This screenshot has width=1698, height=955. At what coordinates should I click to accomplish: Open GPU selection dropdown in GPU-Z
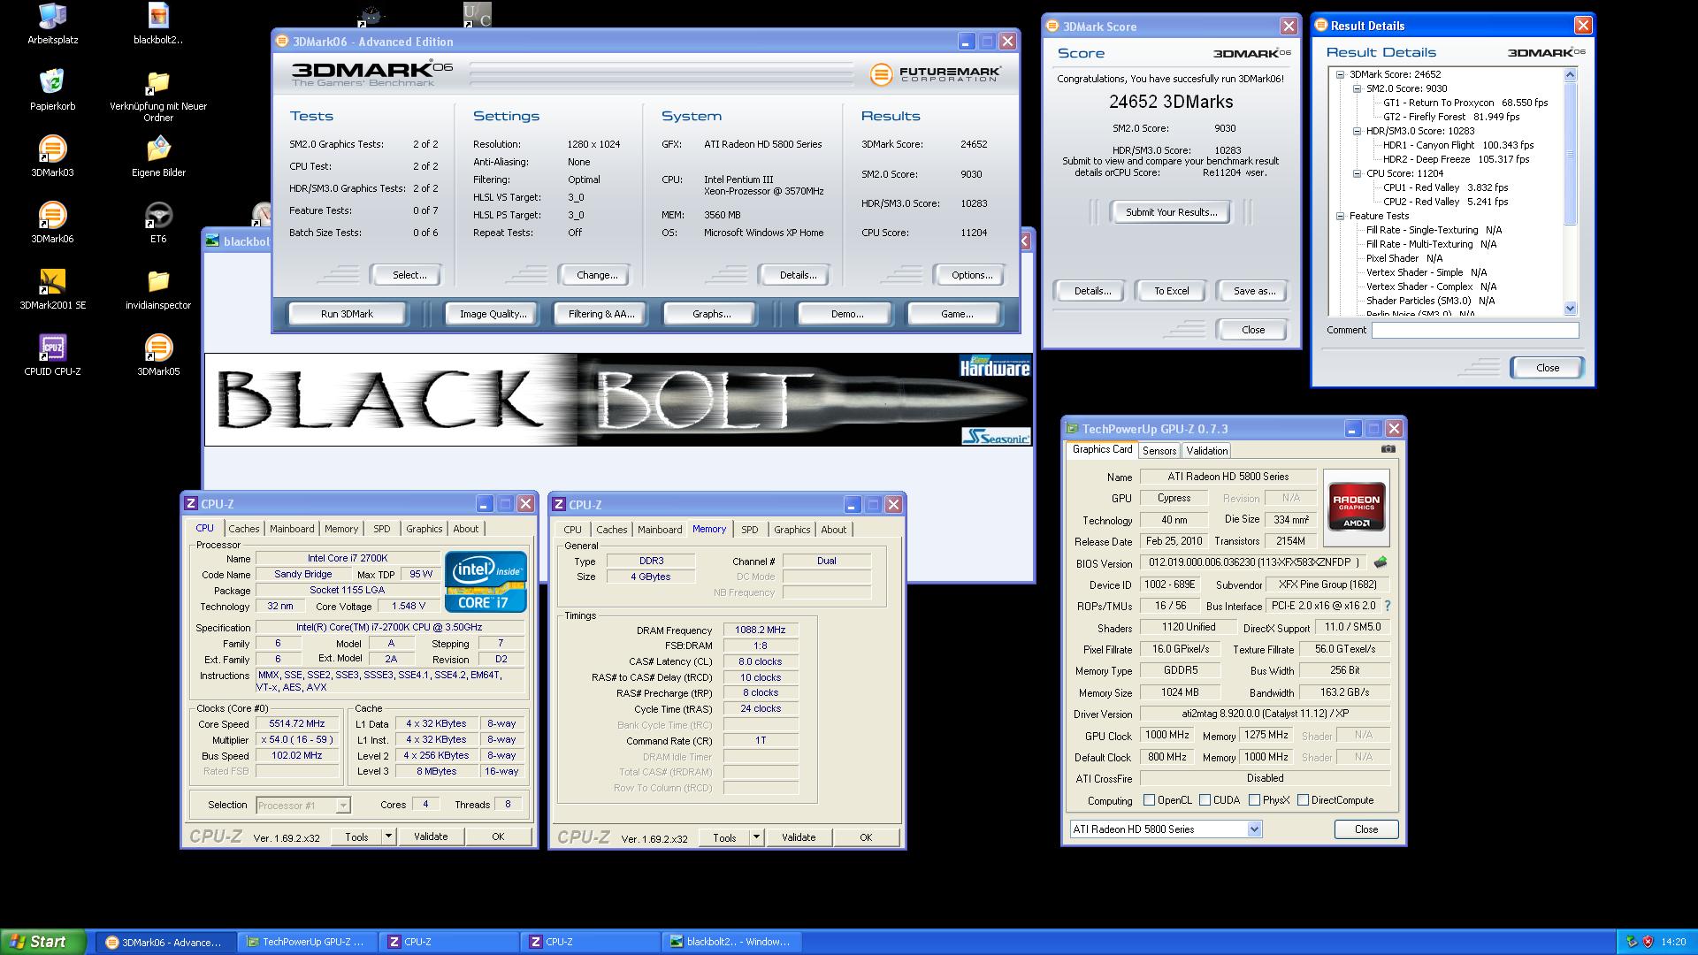(1254, 829)
